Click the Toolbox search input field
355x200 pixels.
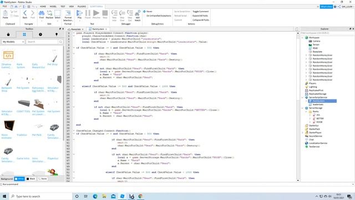[x=42, y=42]
